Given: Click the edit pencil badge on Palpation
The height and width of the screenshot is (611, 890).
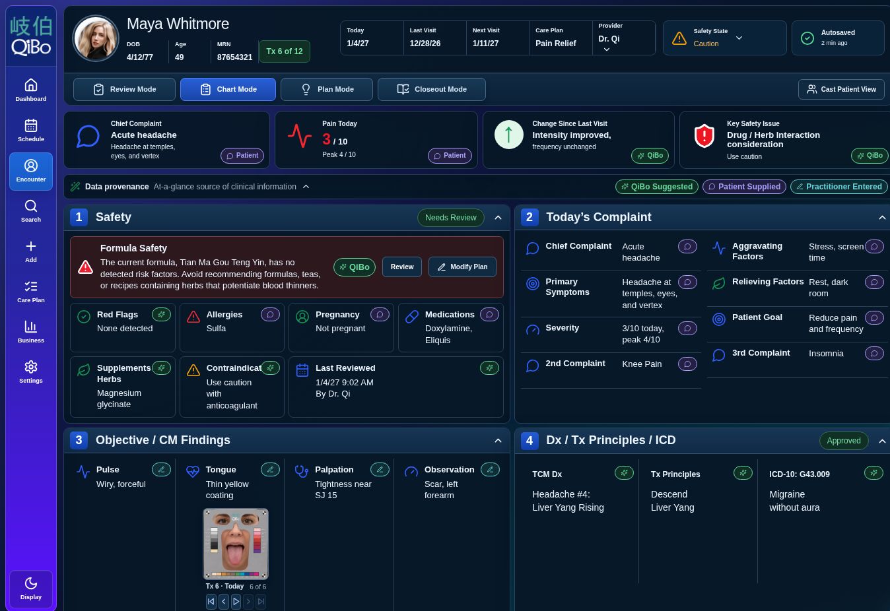Looking at the screenshot, I should (x=380, y=469).
